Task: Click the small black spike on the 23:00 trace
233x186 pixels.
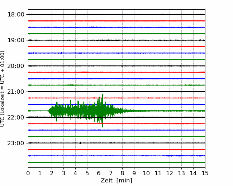Action: tap(80, 143)
